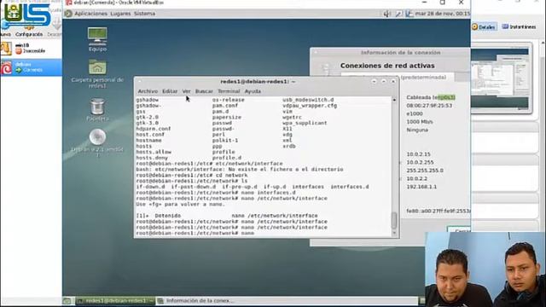546x307 pixels.
Task: Click the gateway value 10.0.2.2
Action: tap(416, 178)
